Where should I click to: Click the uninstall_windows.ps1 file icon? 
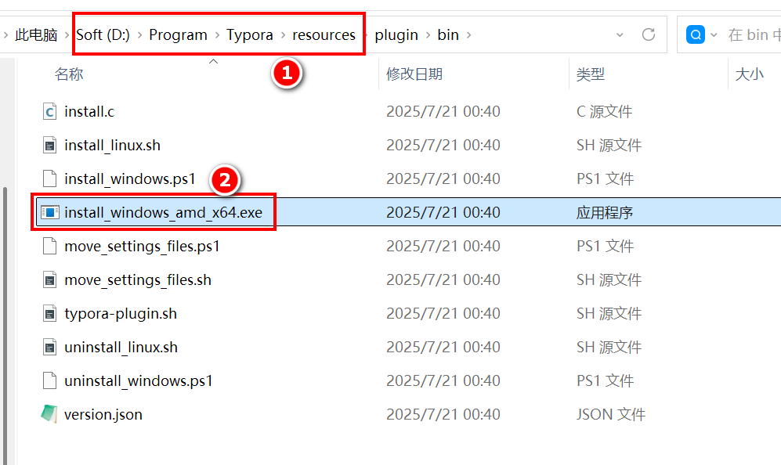(50, 381)
